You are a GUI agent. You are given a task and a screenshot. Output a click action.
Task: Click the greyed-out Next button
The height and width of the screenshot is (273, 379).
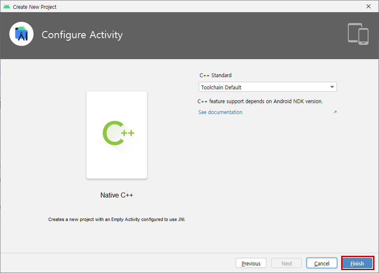point(287,263)
